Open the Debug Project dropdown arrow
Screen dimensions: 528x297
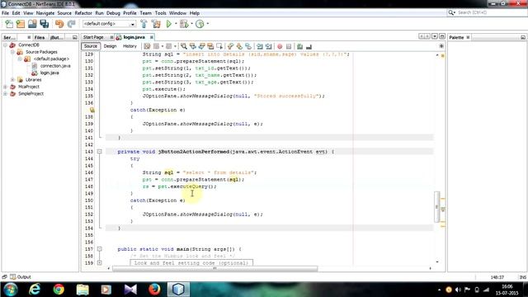point(191,24)
